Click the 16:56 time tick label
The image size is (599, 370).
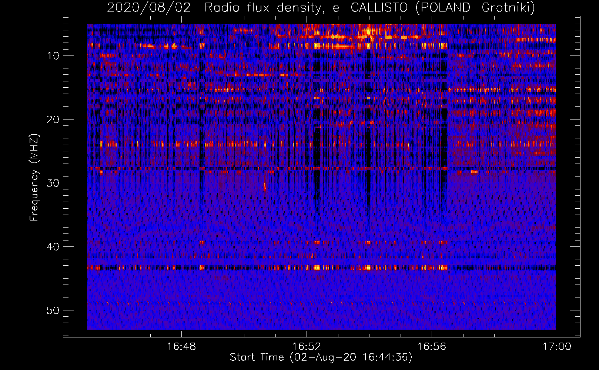click(x=432, y=346)
